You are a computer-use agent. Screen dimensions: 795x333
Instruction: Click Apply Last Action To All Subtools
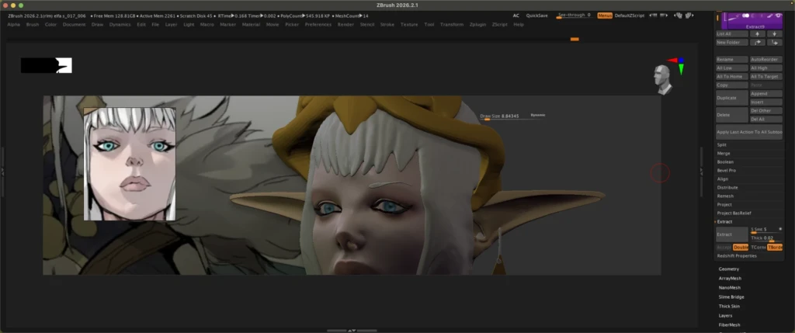749,132
